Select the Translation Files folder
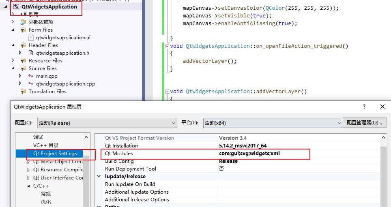 pyautogui.click(x=47, y=92)
